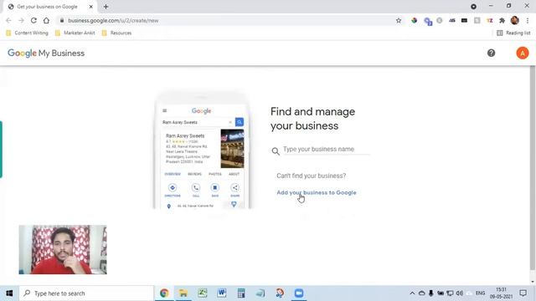Click the taskbar clock showing 09-05-2021

(x=501, y=293)
